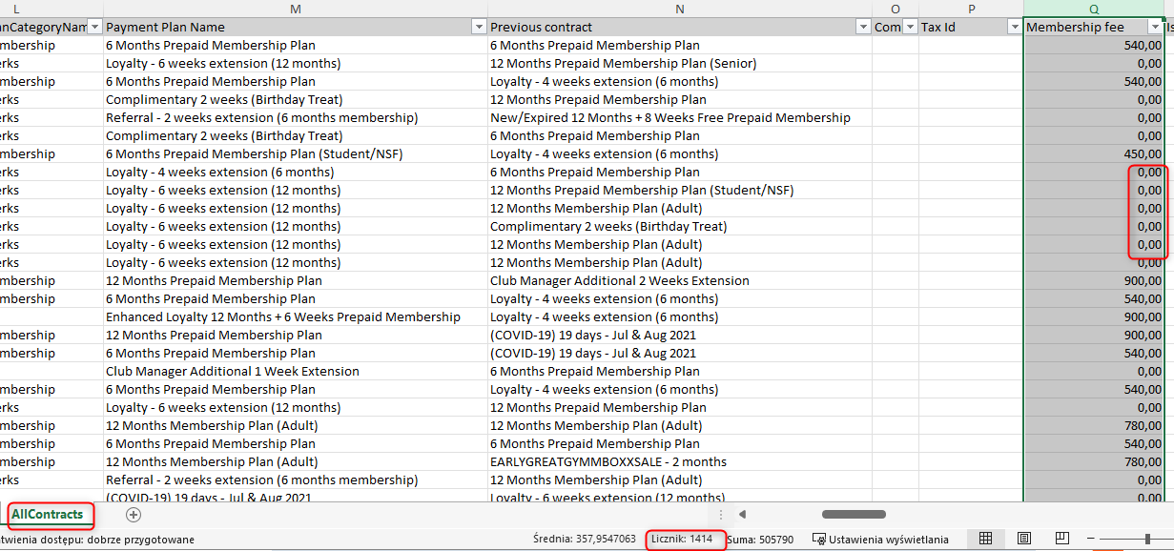Click the sheet tab bar resize handle
This screenshot has height=551, width=1174.
(x=721, y=515)
